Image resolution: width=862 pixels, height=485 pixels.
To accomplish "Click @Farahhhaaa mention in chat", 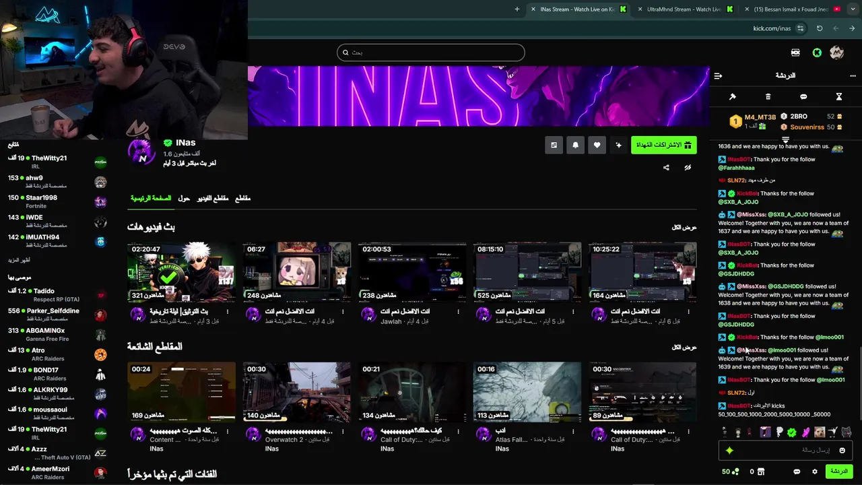I will pos(736,168).
